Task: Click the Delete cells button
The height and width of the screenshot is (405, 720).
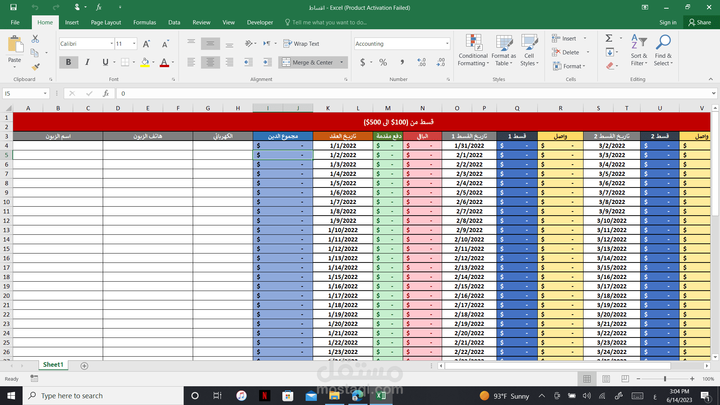Action: pos(565,52)
